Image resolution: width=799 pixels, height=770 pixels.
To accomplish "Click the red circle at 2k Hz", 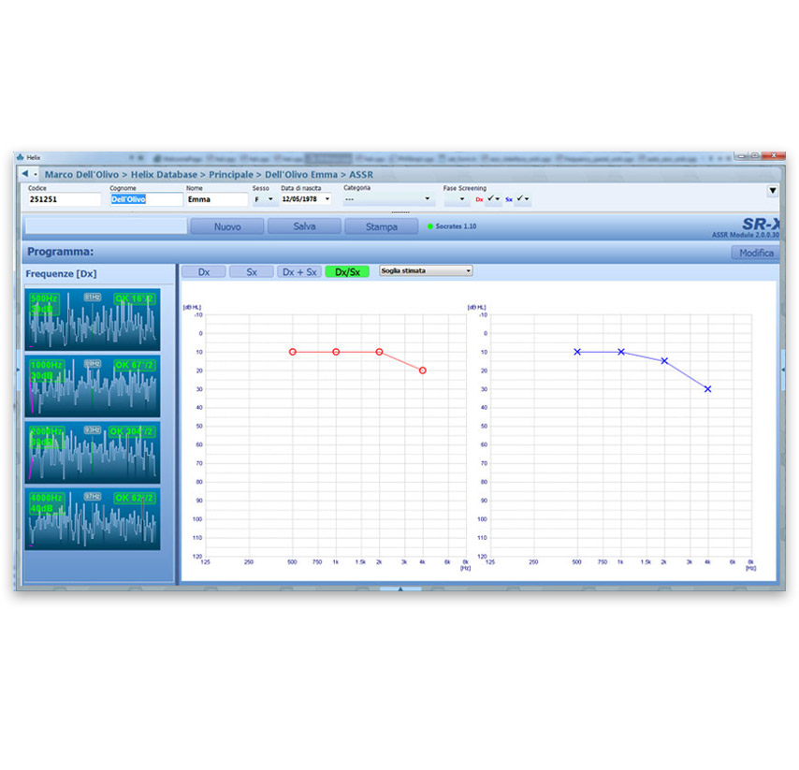I will point(379,352).
